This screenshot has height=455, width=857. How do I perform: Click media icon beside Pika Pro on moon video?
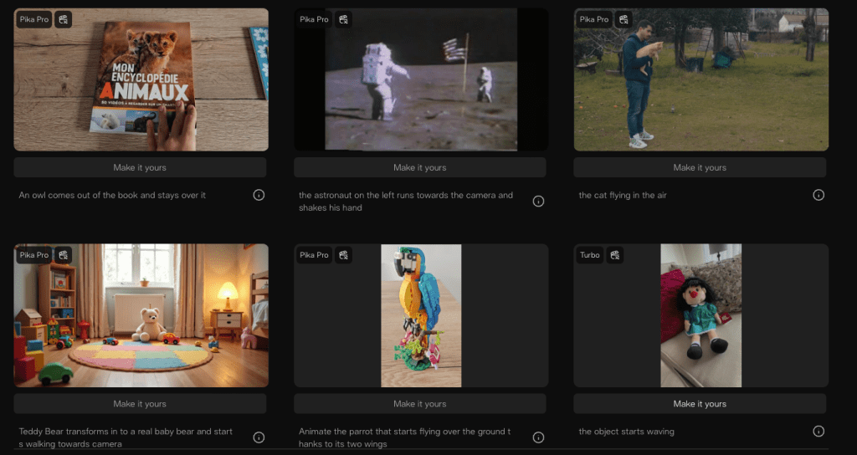click(x=343, y=19)
